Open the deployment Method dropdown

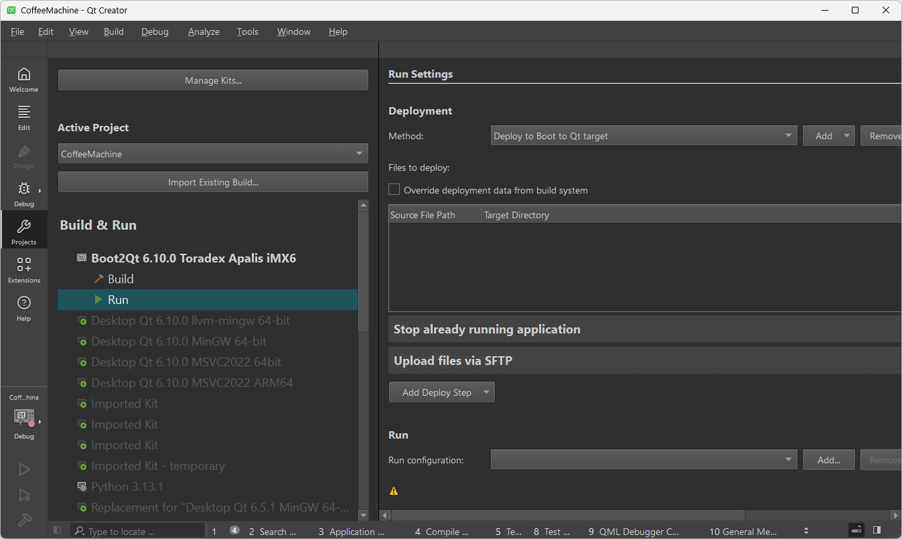644,135
